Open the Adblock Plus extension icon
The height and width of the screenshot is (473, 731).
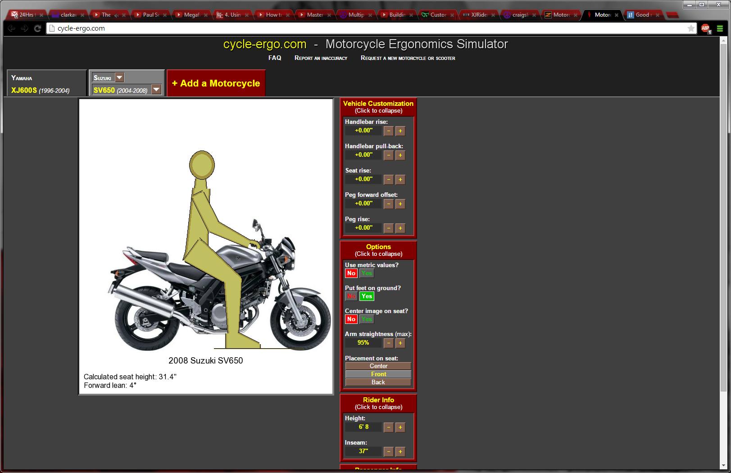[706, 28]
